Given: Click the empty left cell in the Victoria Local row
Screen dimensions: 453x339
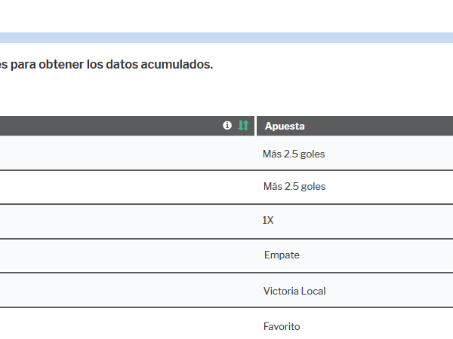Looking at the screenshot, I should point(127,290).
